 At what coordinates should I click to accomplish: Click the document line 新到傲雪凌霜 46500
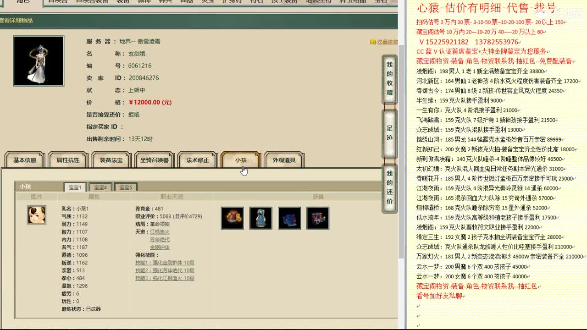pos(490,159)
